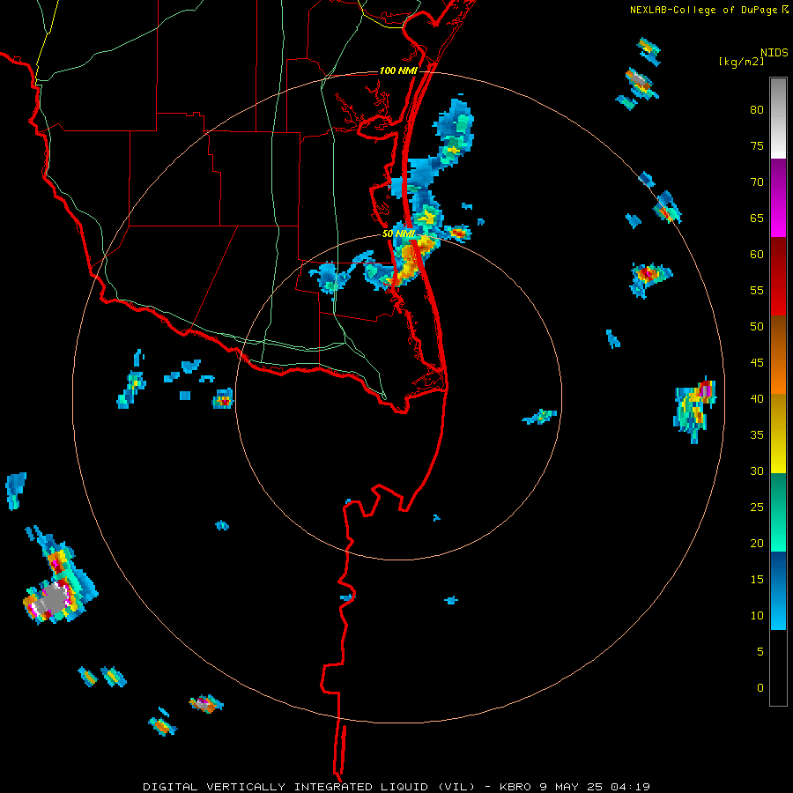Pick the blue segment of the color bar
Viewport: 793px width, 793px height.
click(x=778, y=590)
